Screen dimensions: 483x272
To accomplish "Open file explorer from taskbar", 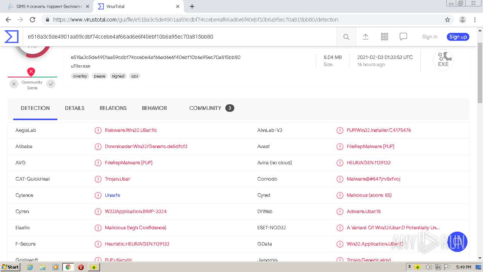I will pyautogui.click(x=43, y=267).
